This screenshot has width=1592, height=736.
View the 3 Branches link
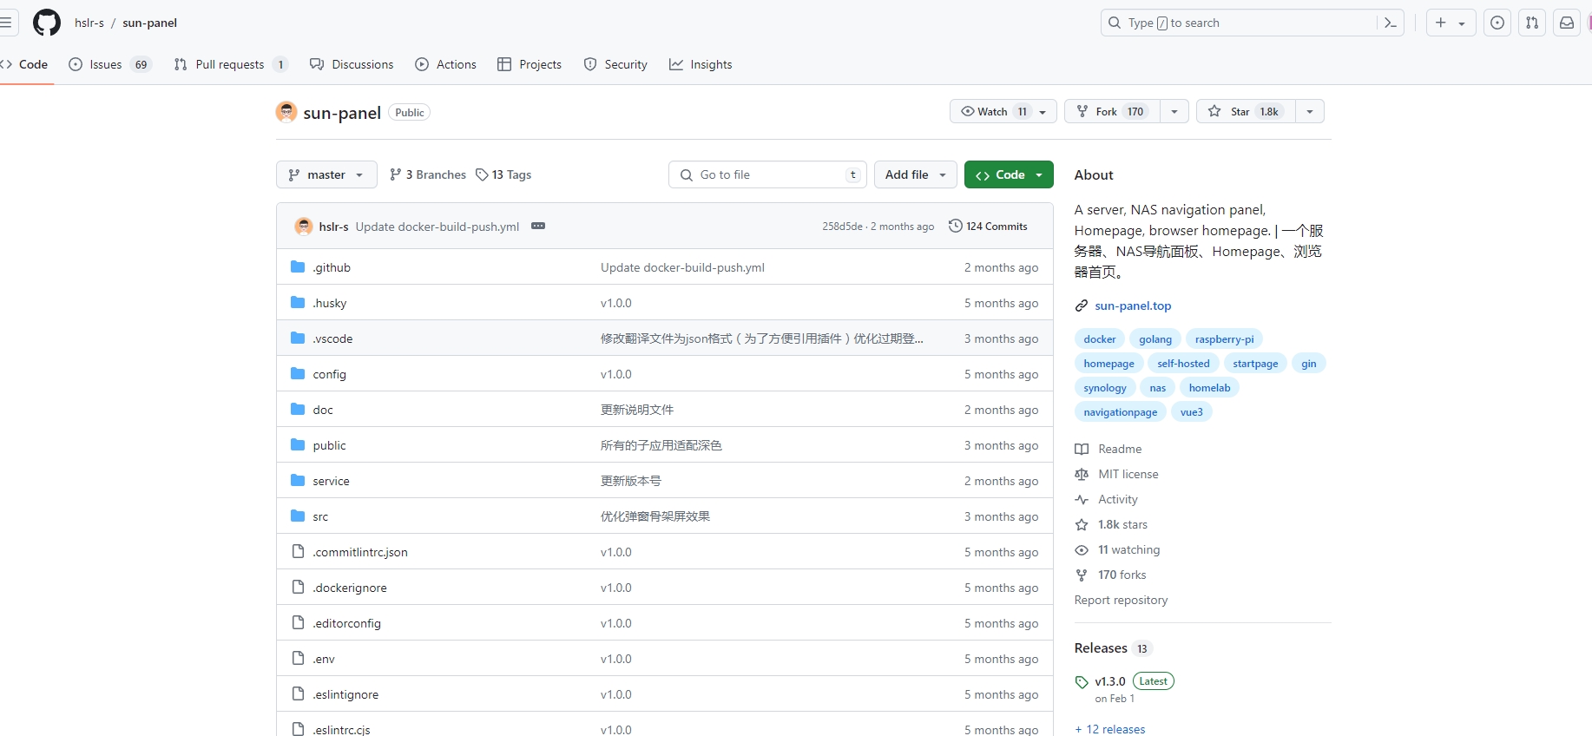coord(428,174)
